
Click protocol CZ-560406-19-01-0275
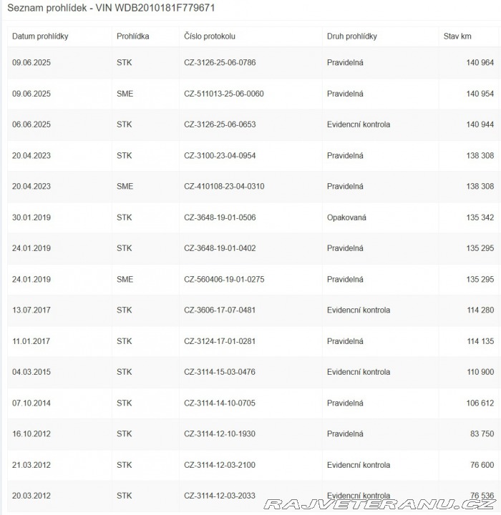(224, 279)
